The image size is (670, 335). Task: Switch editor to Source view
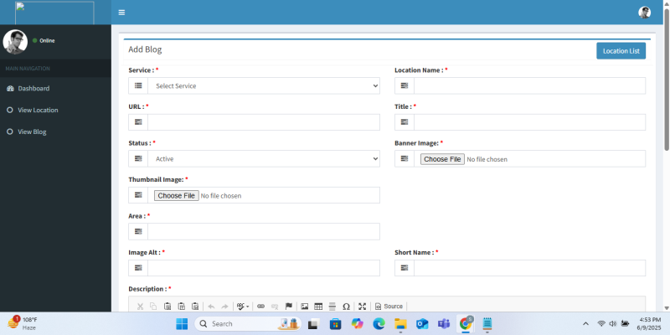click(389, 307)
